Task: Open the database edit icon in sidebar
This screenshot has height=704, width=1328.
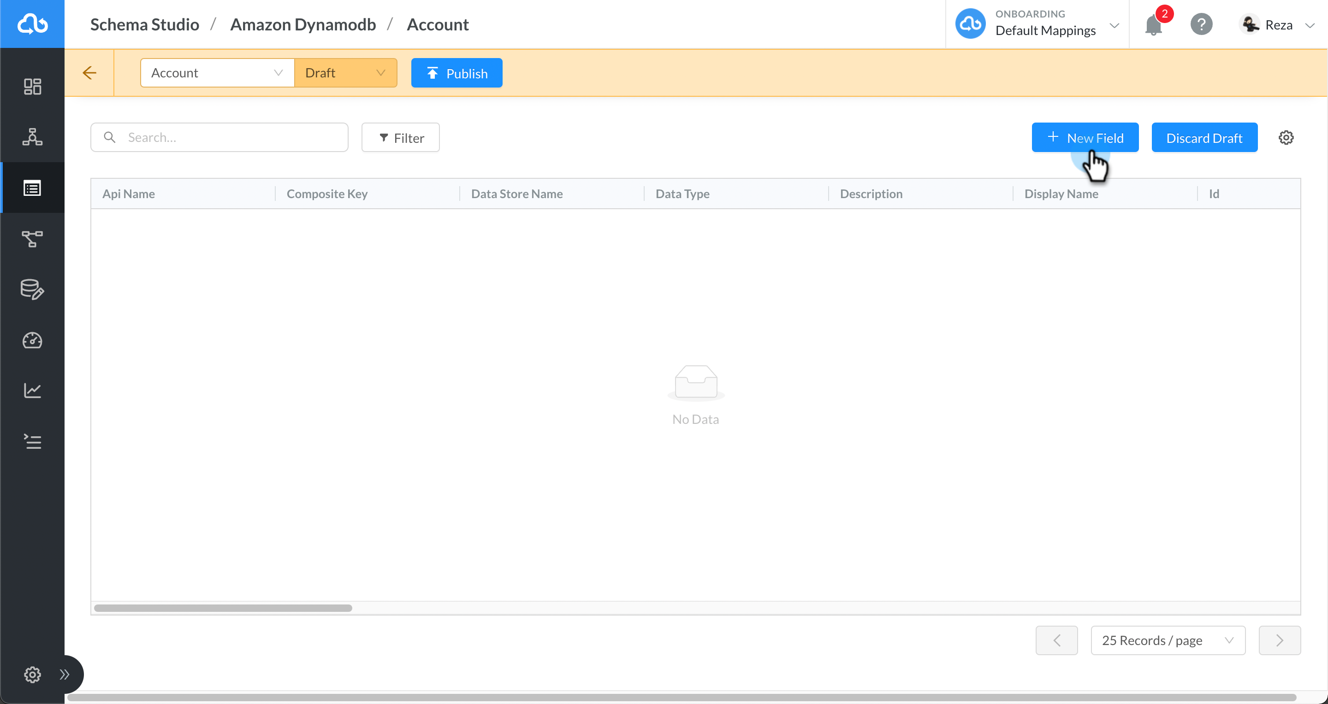Action: pyautogui.click(x=32, y=289)
